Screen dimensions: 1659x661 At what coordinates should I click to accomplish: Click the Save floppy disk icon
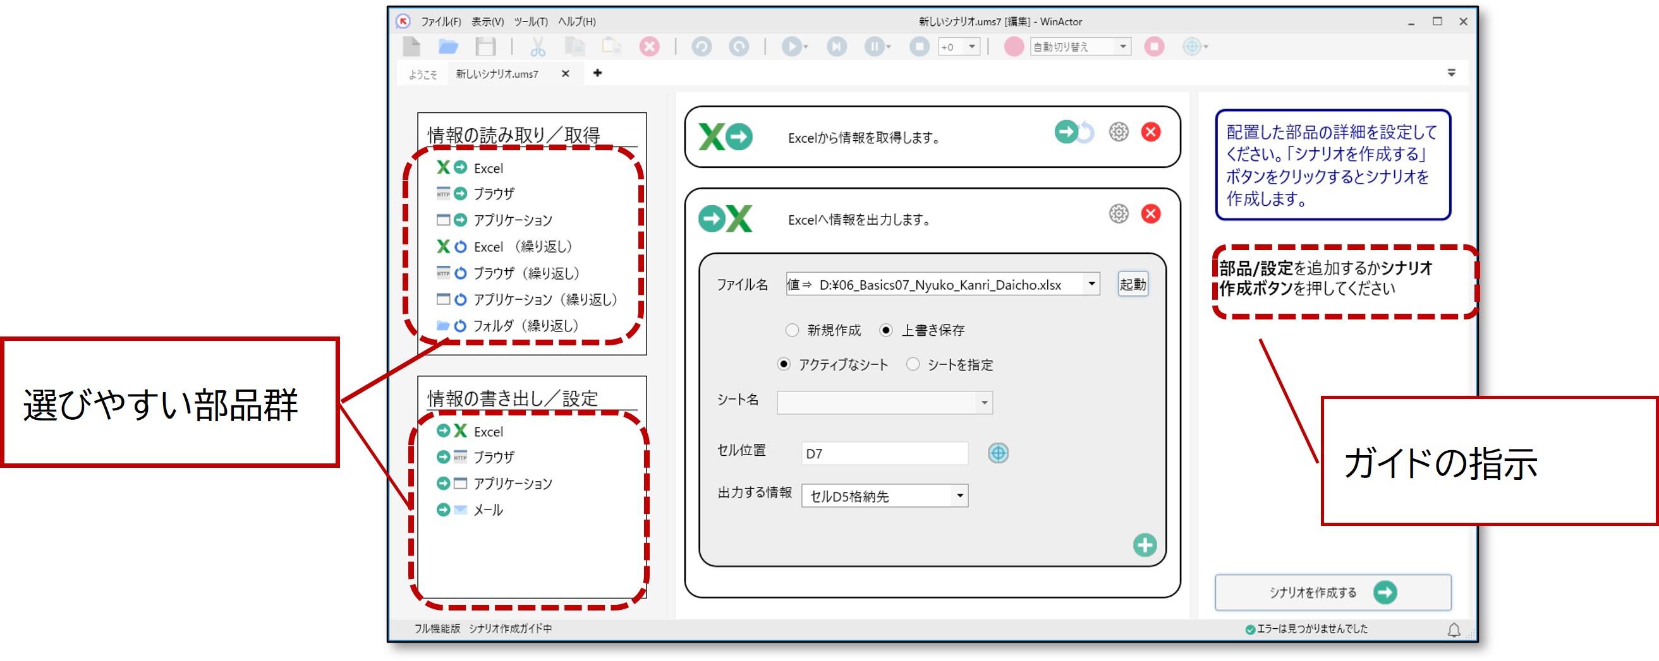pyautogui.click(x=485, y=46)
